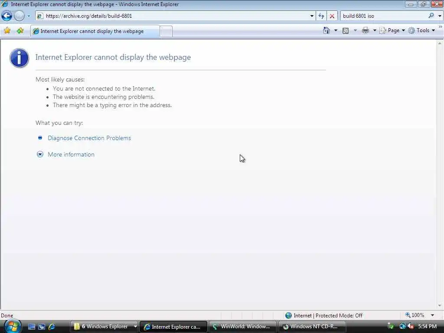The width and height of the screenshot is (444, 333).
Task: Click the page icon in the address bar
Action: click(x=40, y=16)
